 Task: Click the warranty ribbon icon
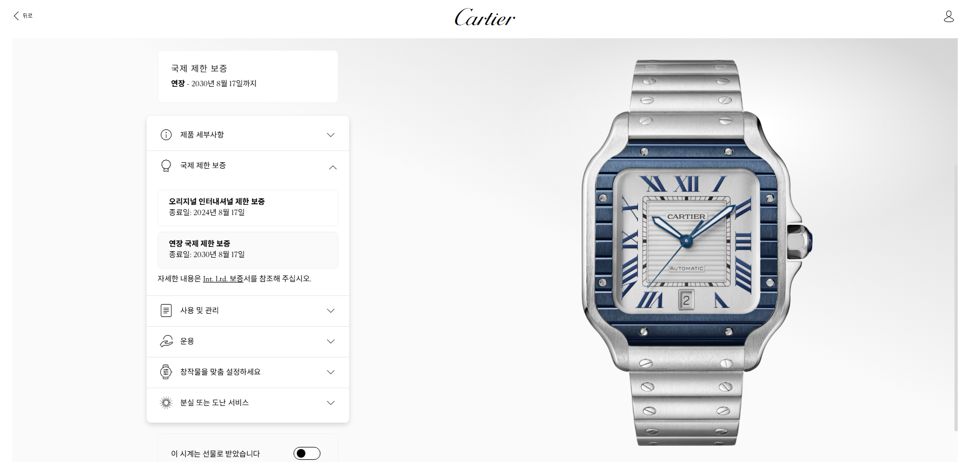(x=166, y=166)
